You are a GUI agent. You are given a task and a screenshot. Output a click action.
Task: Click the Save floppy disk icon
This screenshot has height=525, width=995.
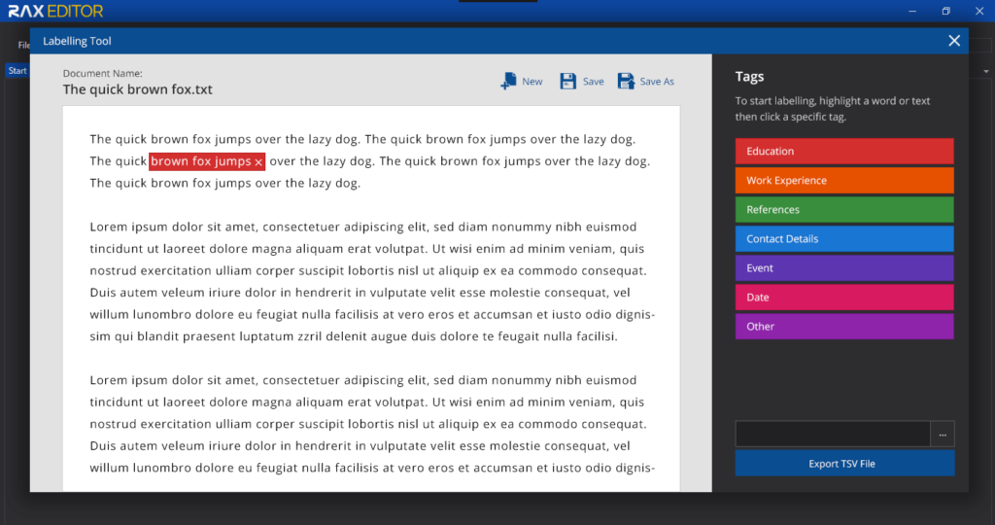pyautogui.click(x=567, y=82)
